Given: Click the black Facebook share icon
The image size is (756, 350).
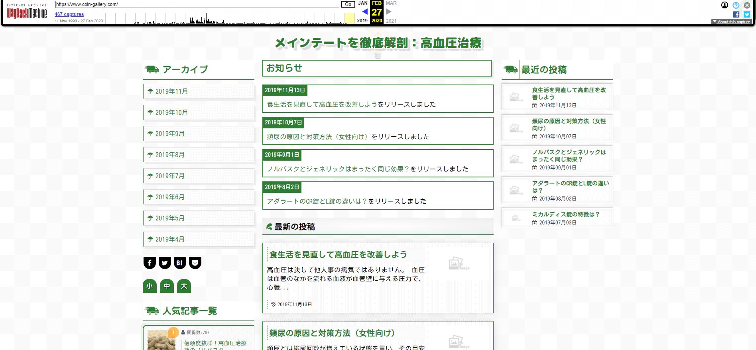Looking at the screenshot, I should click(x=150, y=263).
